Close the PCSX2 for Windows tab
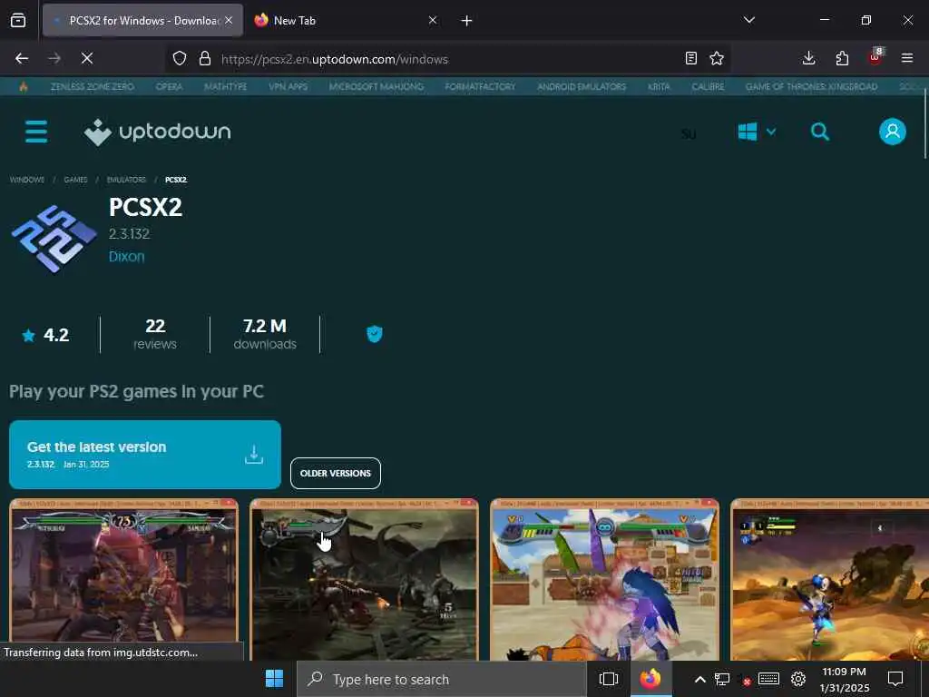 [x=229, y=20]
